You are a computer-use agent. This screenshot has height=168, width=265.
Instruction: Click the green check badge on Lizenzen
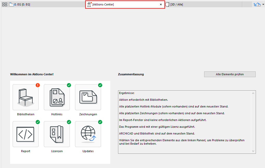69,122
